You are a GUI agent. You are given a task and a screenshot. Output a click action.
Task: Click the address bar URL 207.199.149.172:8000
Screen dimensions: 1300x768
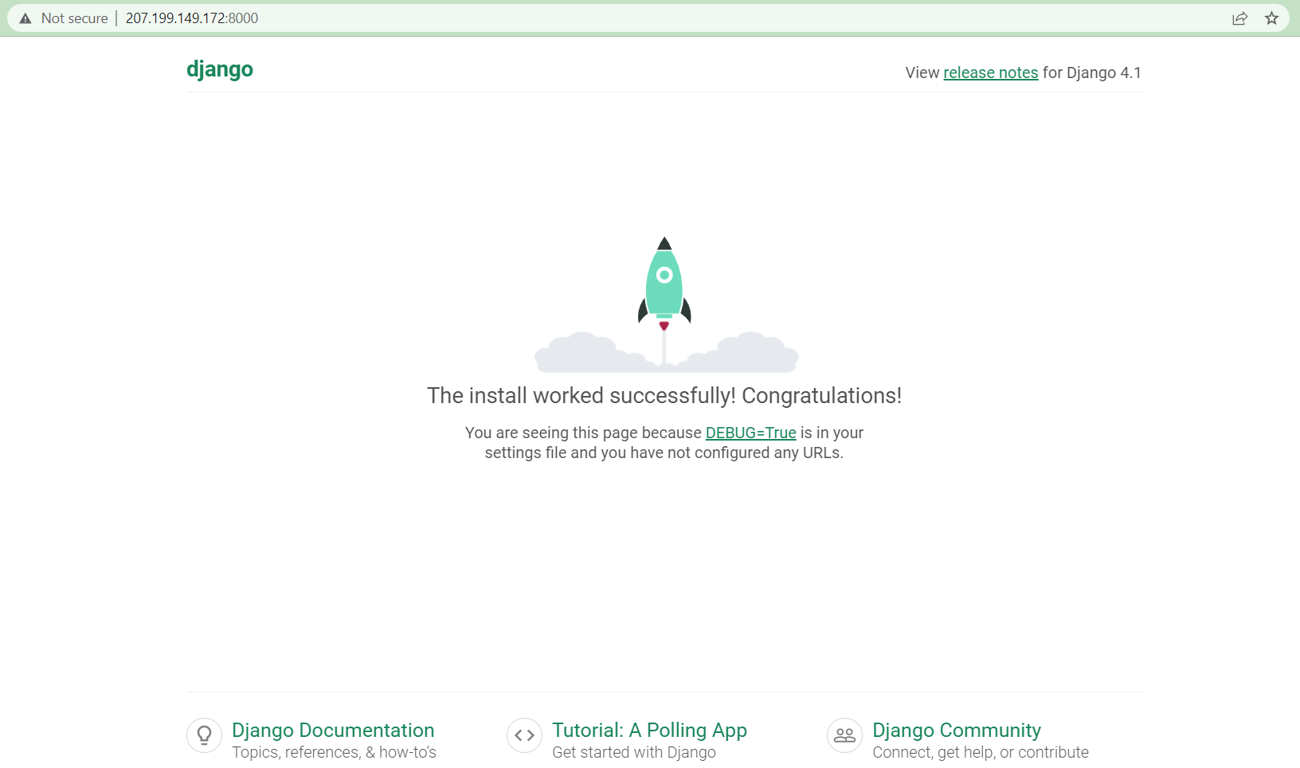(192, 18)
